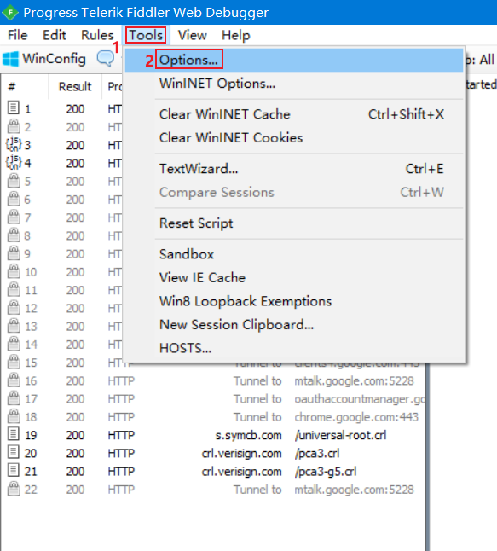Click the WinConfig Windows logo icon
The height and width of the screenshot is (551, 497).
[10, 59]
